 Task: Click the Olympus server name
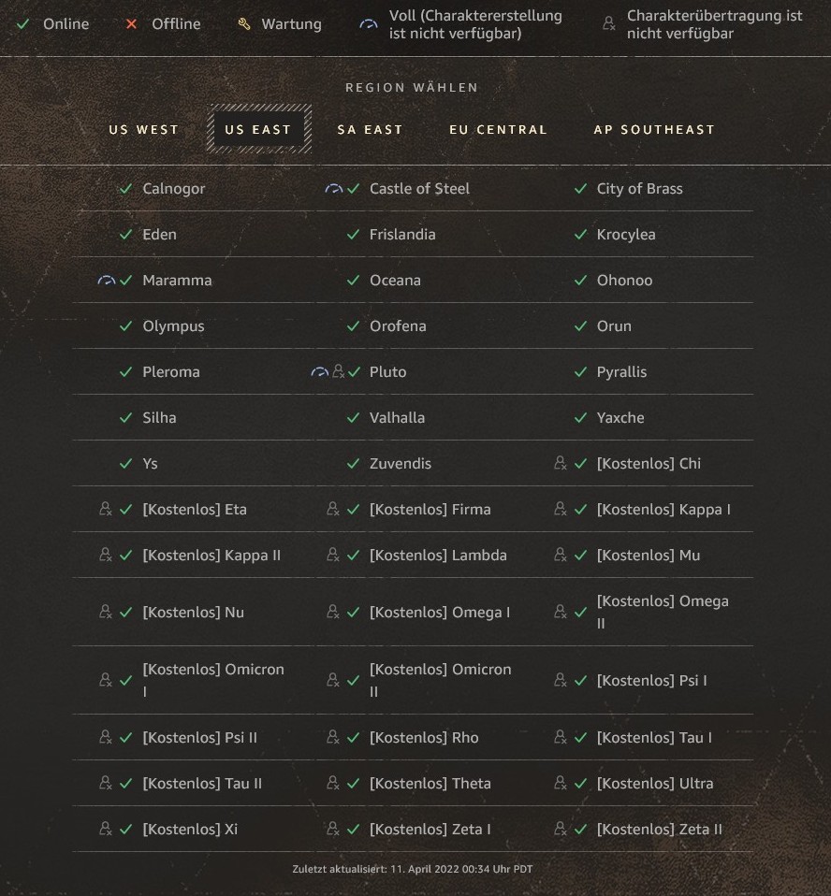coord(173,326)
